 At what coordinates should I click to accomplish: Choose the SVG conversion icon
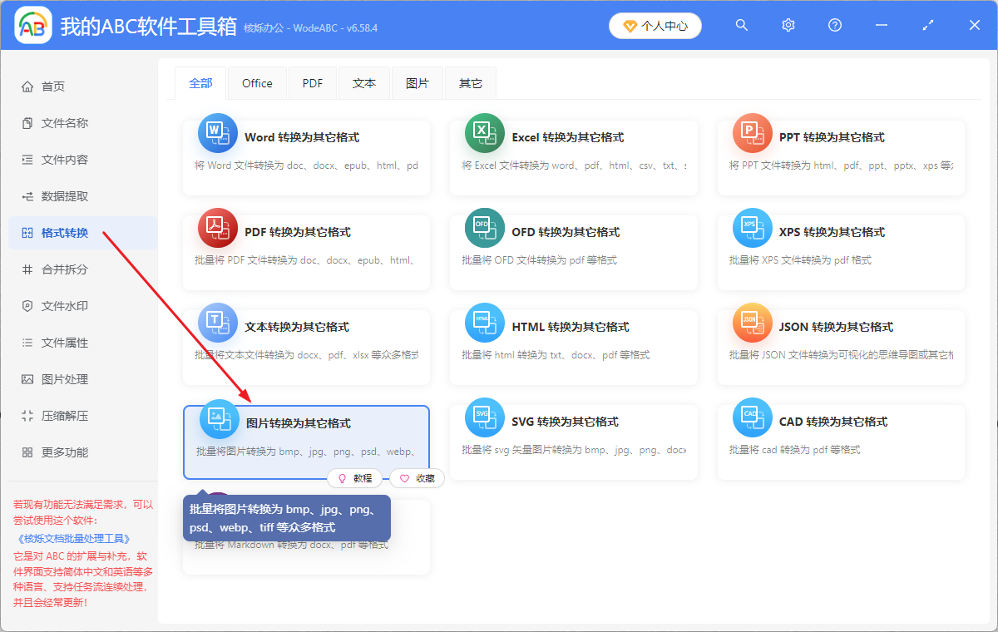[484, 417]
